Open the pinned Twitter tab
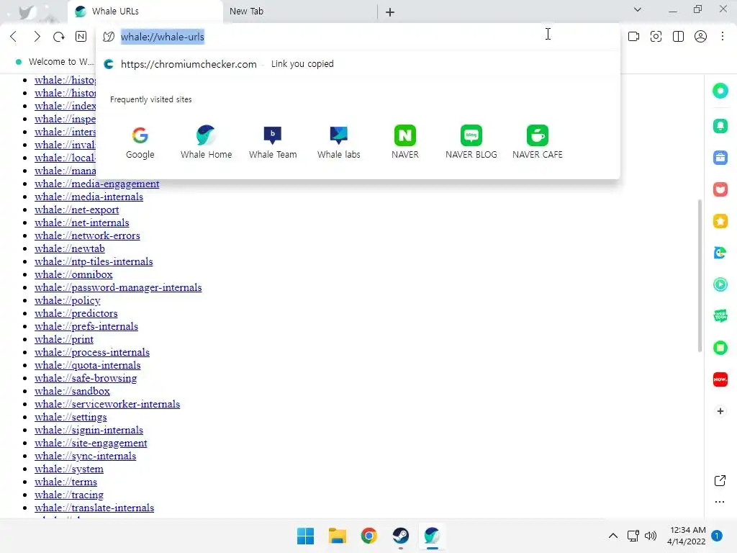 coord(27,12)
